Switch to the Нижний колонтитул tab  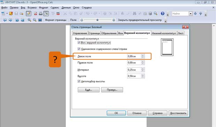pyautogui.click(x=164, y=33)
